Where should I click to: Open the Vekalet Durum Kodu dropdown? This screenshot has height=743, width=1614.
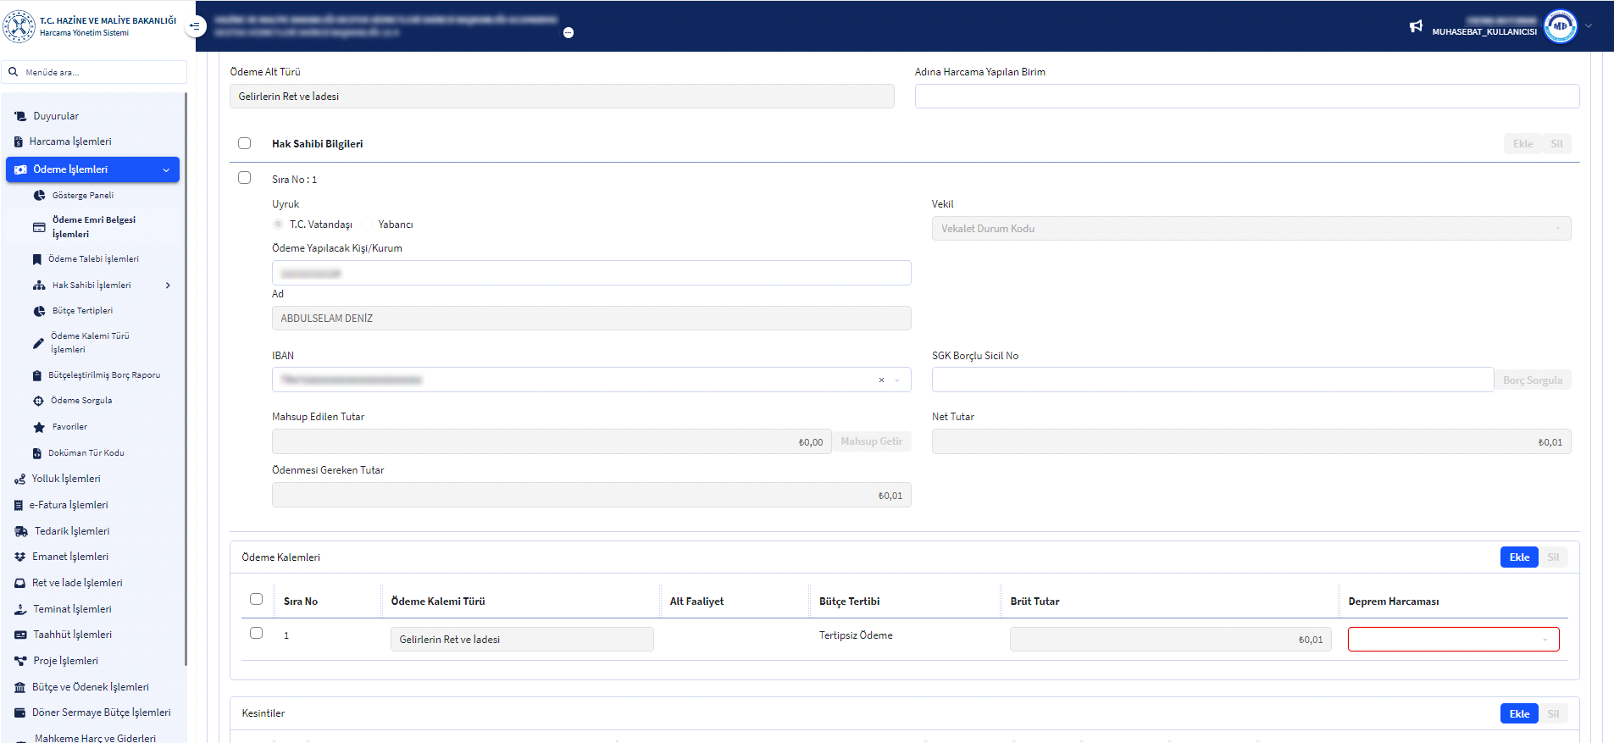1251,229
